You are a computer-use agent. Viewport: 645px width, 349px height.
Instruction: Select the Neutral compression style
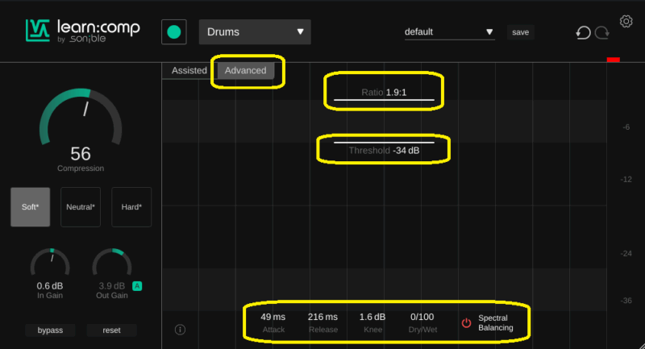coord(81,207)
